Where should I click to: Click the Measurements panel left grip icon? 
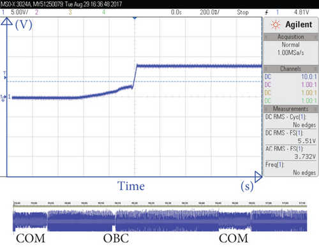[265, 109]
